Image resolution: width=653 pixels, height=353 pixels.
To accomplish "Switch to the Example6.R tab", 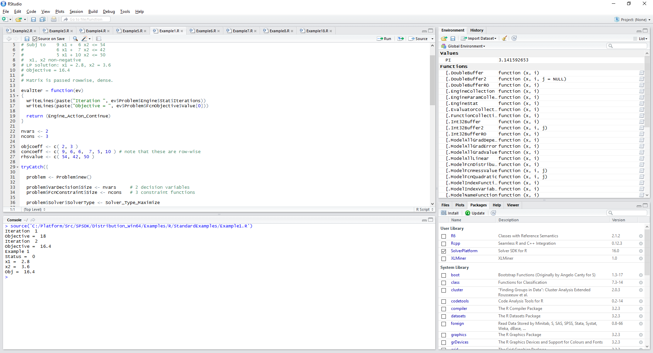I will coord(205,31).
